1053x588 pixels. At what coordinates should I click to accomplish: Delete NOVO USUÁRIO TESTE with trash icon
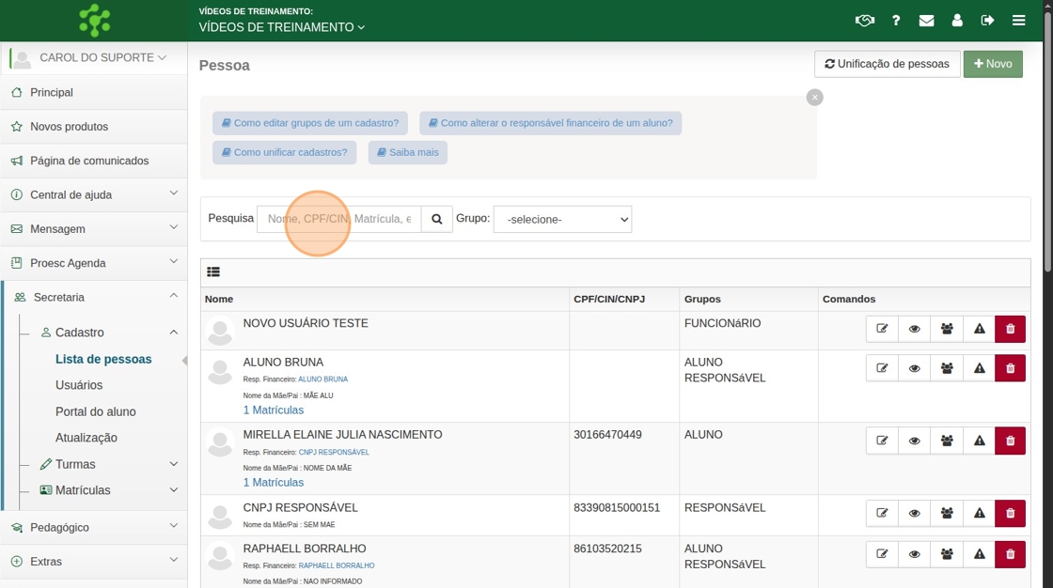(x=1010, y=329)
